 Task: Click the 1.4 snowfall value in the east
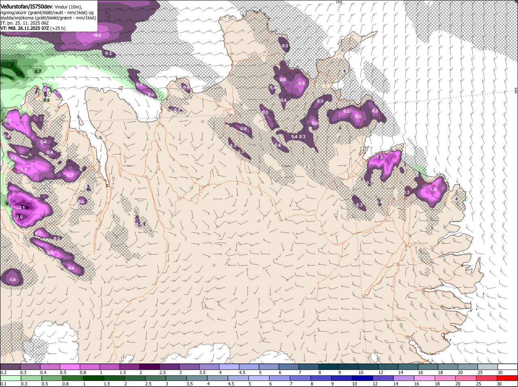pos(433,189)
